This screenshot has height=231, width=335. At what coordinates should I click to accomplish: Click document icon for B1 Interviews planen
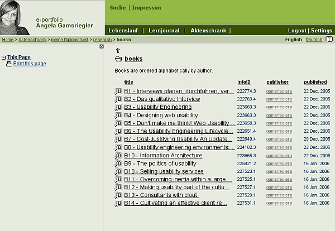118,91
